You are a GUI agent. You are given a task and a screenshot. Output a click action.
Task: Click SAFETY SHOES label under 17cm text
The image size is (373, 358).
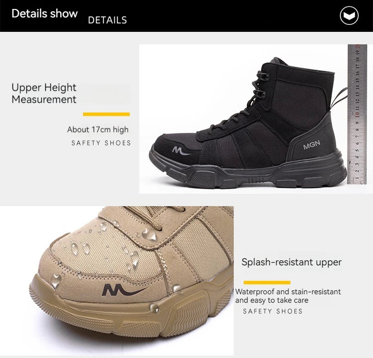pos(101,143)
